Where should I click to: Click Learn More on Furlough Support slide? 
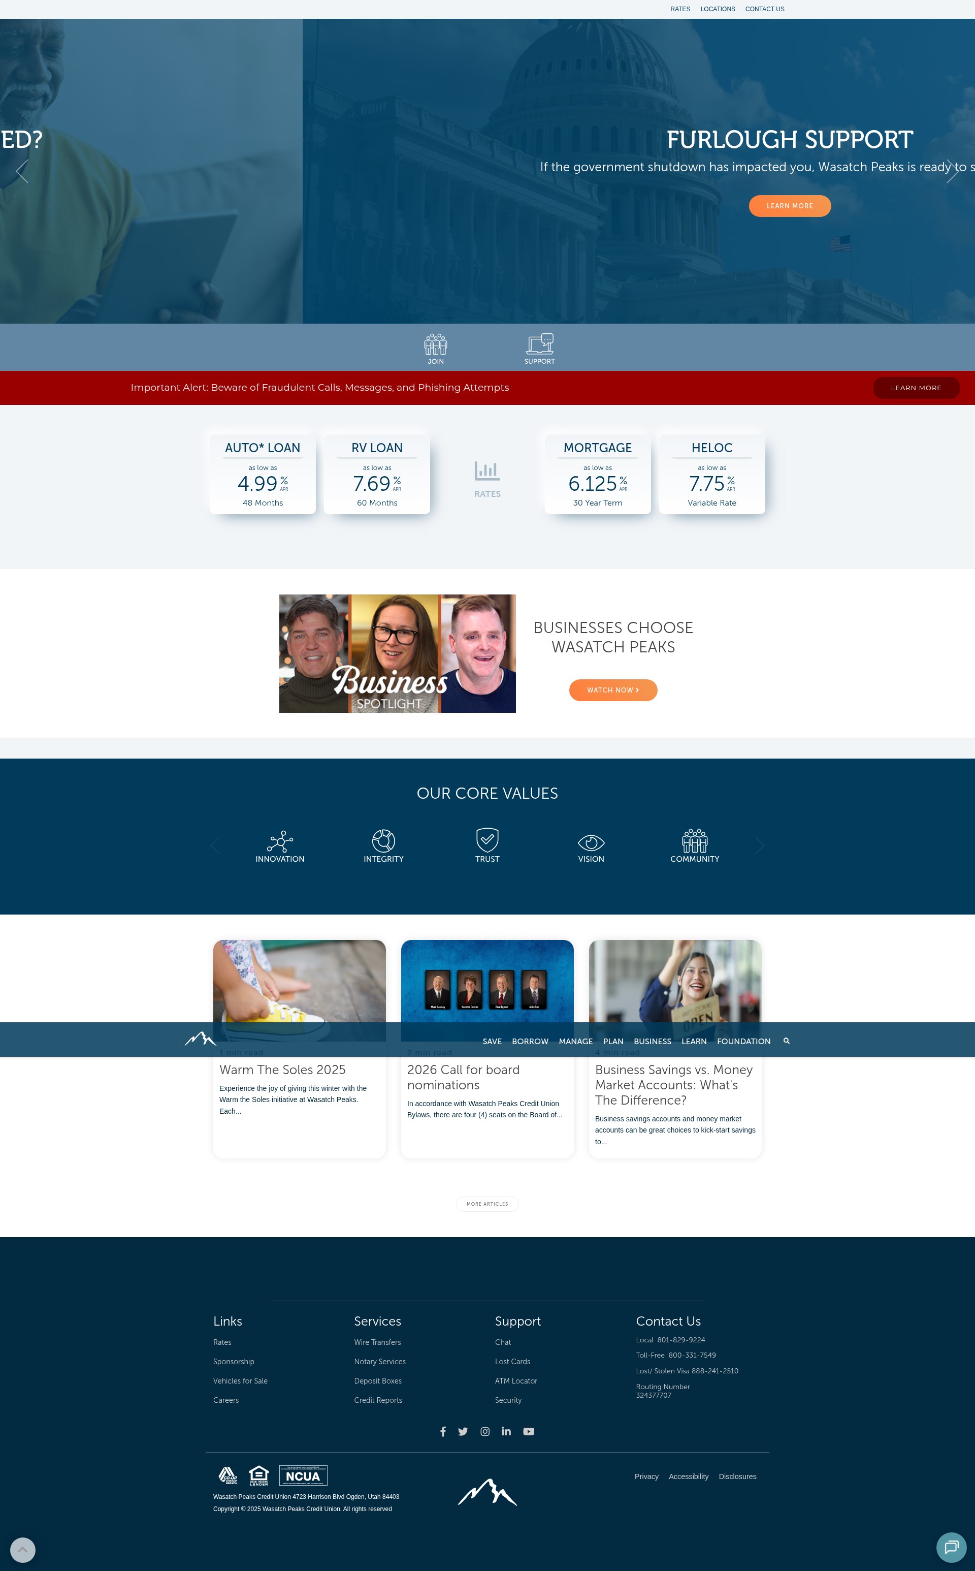[790, 206]
